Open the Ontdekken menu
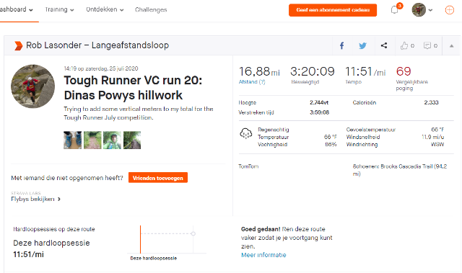This screenshot has width=462, height=273. point(105,9)
